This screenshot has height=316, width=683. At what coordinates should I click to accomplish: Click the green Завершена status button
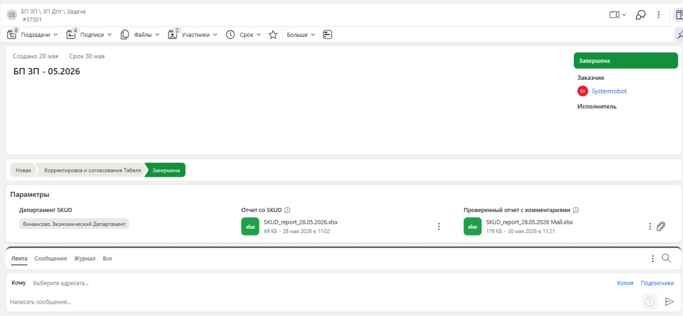point(626,60)
